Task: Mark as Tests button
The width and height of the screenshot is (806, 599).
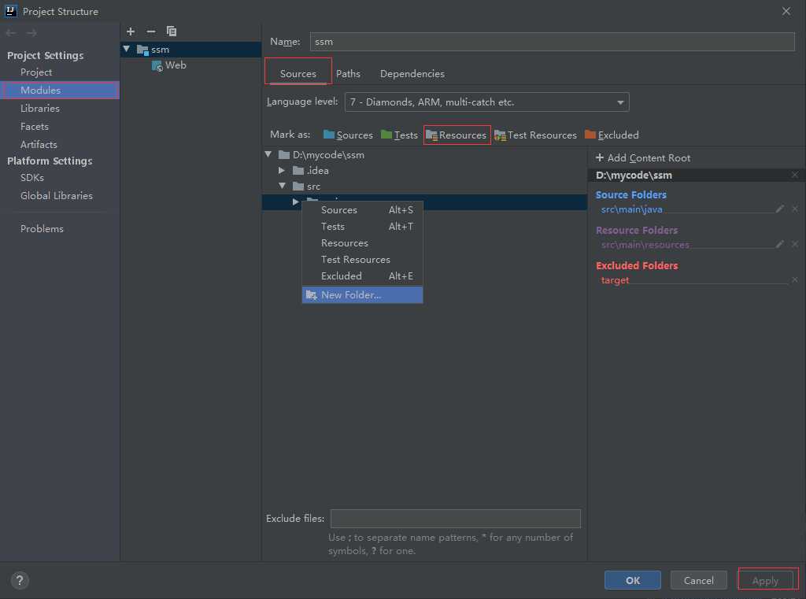Action: click(x=399, y=135)
